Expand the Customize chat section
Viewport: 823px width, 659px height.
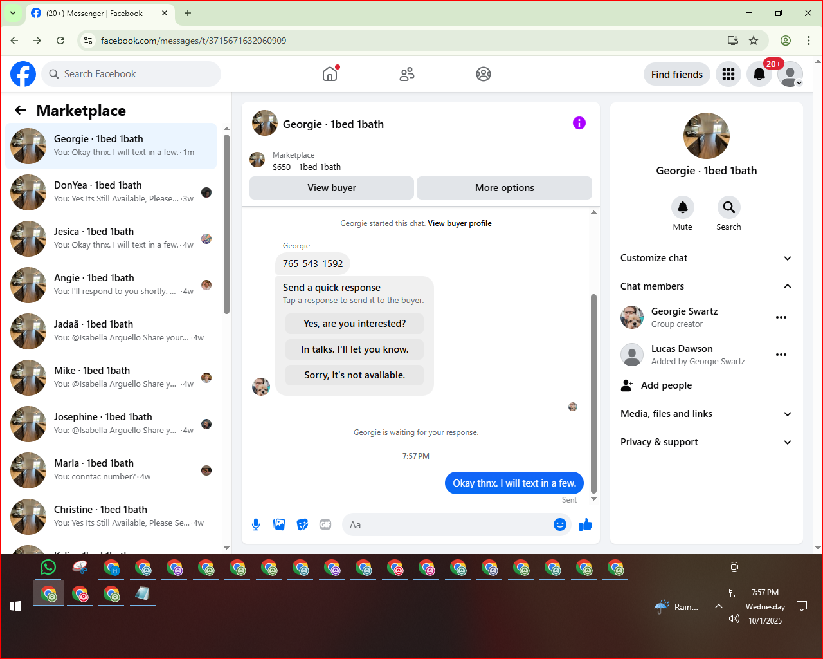click(x=707, y=258)
